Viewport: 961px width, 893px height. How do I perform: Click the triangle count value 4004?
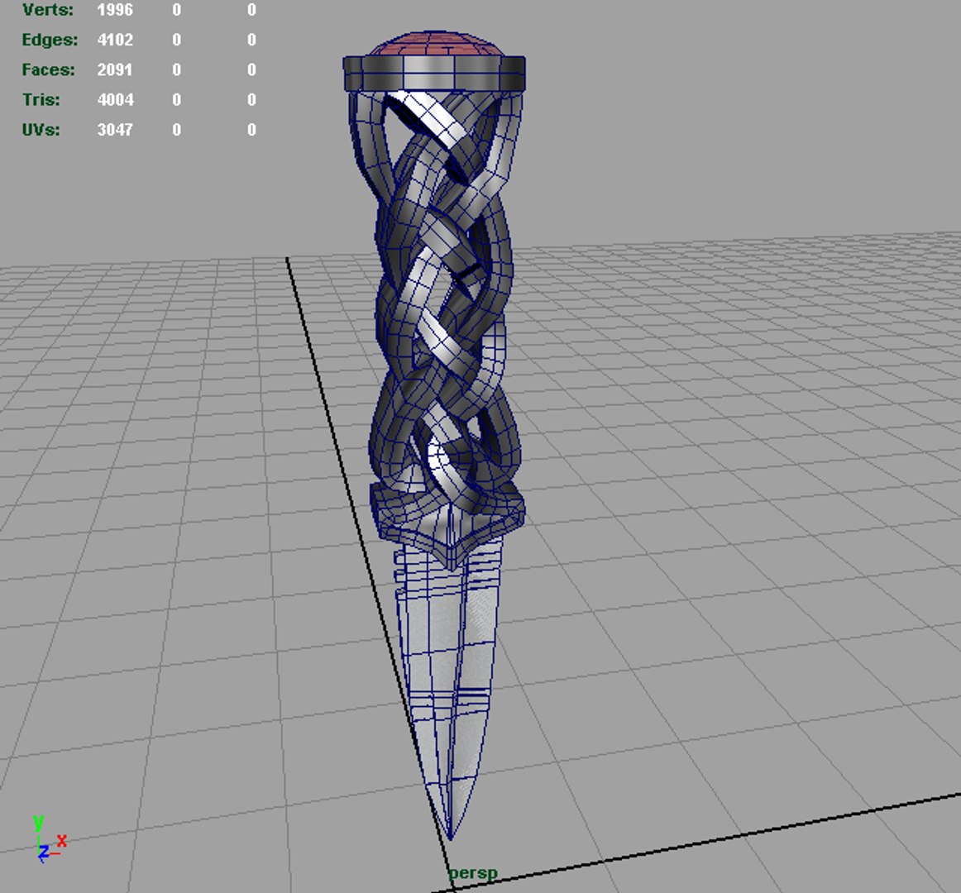pos(115,100)
